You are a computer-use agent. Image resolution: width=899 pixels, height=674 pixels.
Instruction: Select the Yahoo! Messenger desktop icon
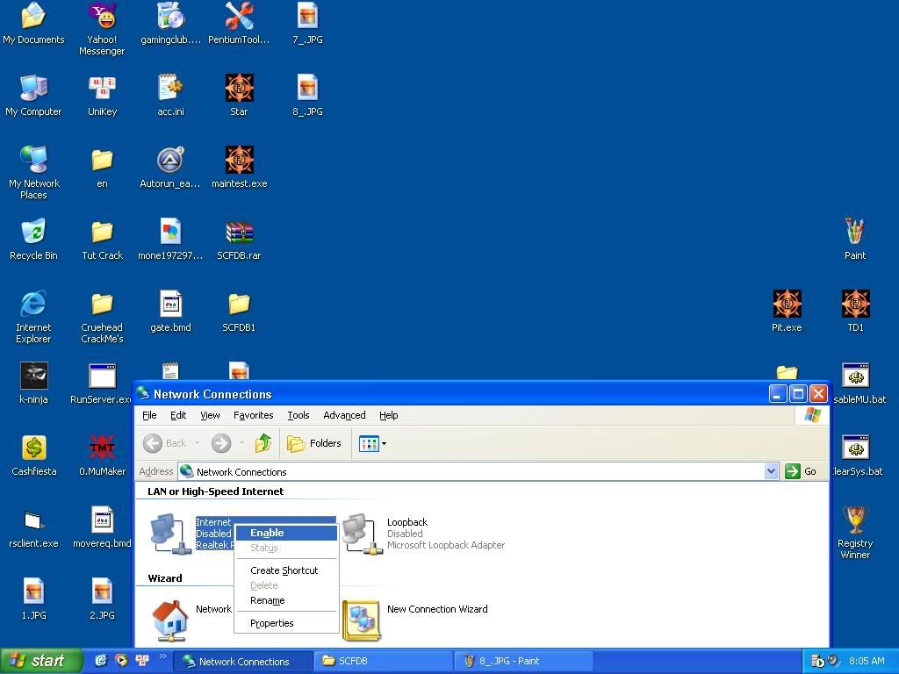[102, 29]
